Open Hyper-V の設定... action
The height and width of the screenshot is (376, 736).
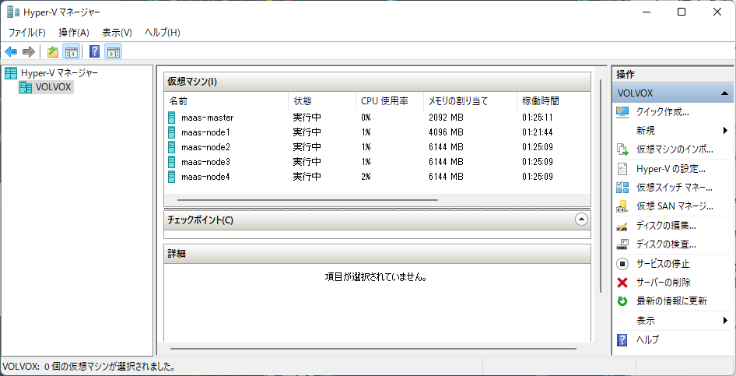click(671, 169)
